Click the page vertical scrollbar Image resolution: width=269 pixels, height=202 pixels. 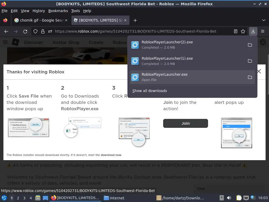(268, 74)
